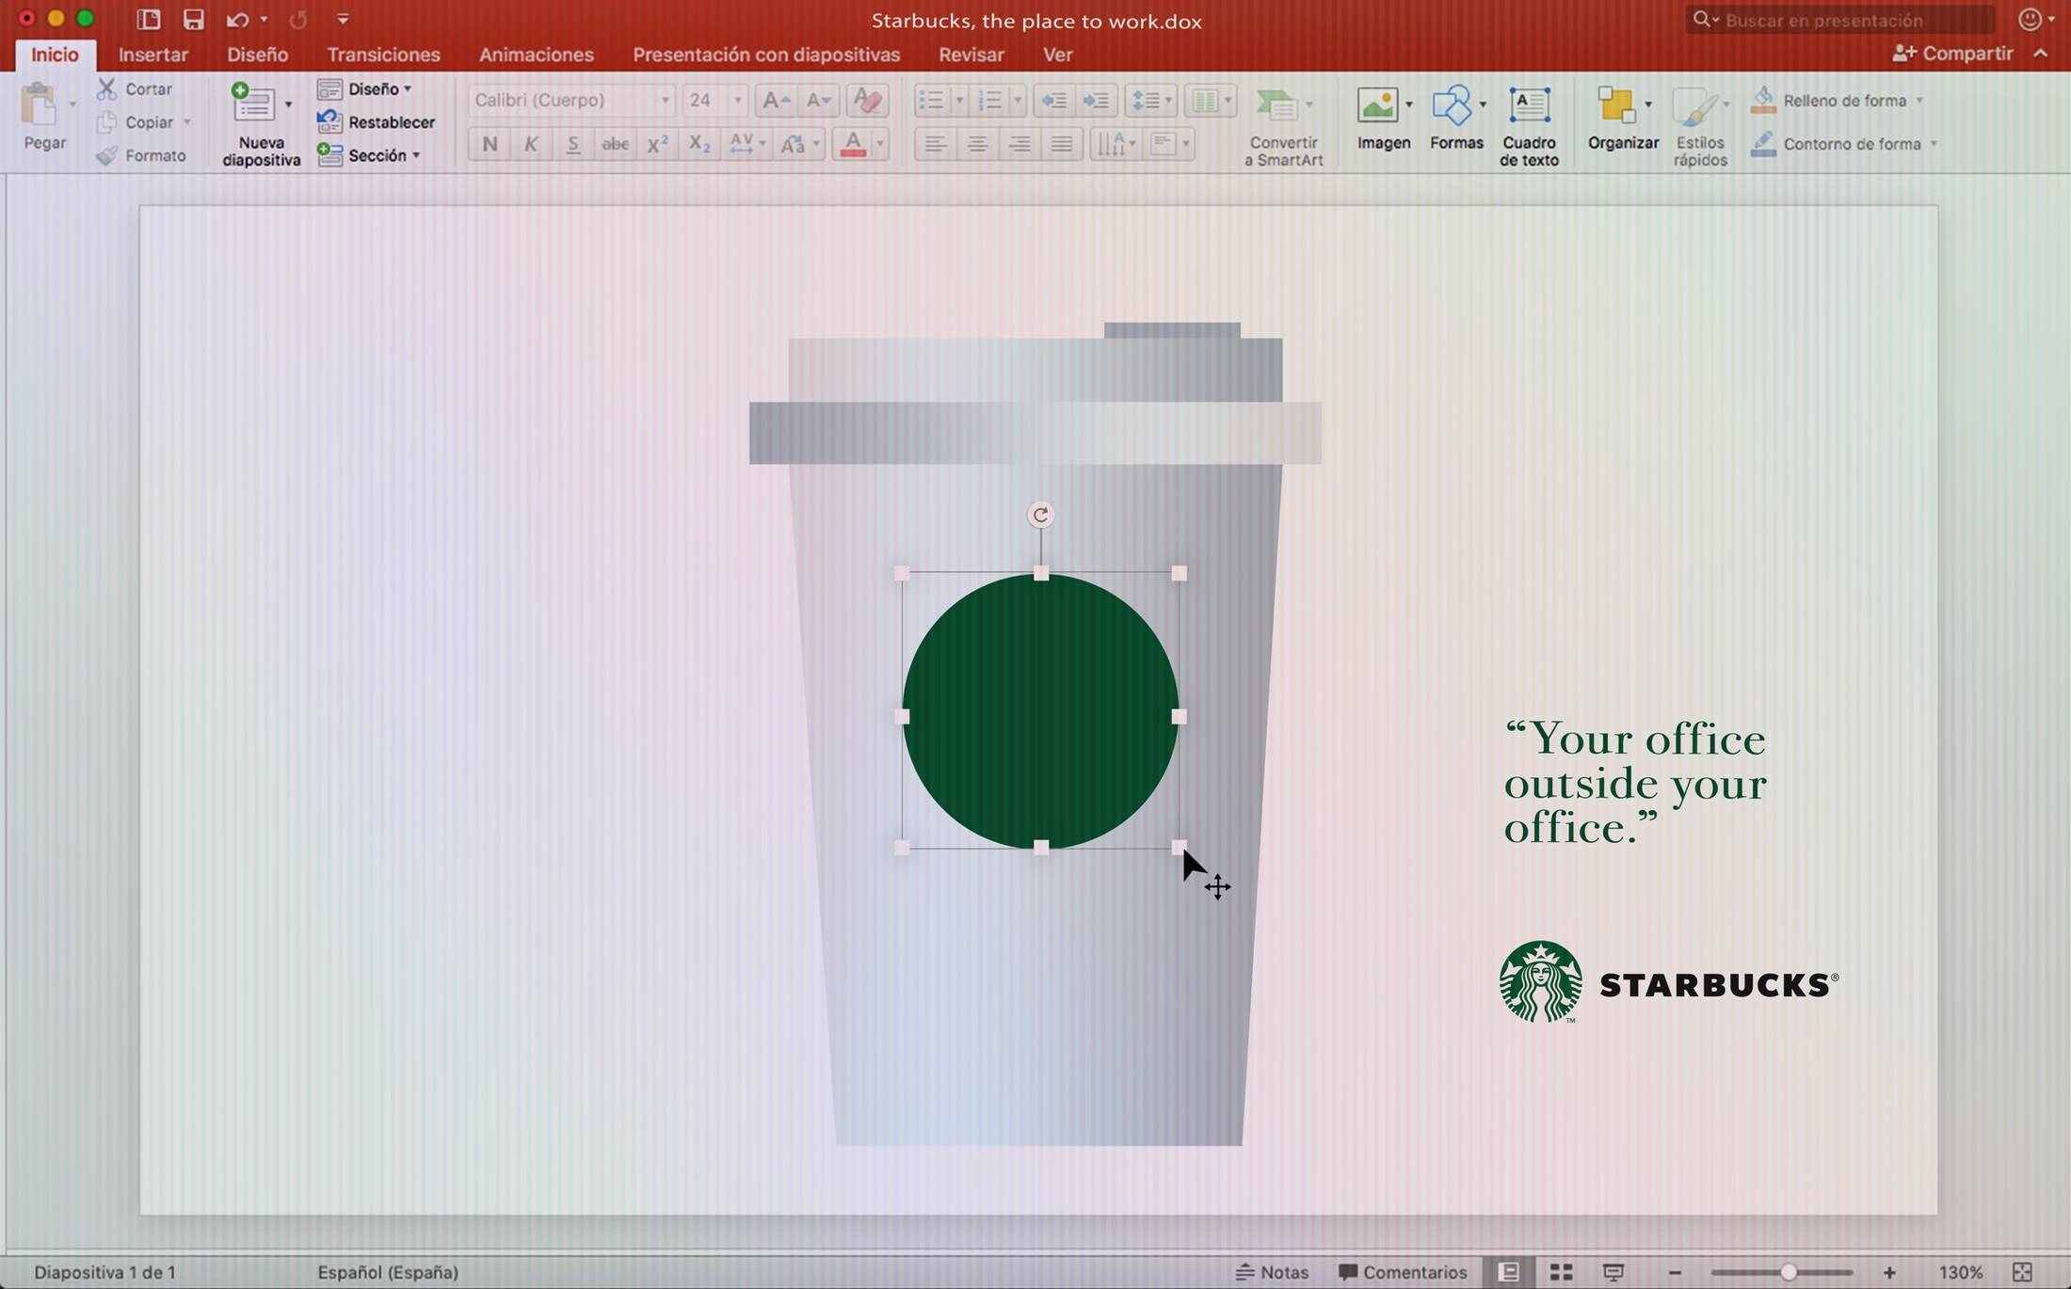The height and width of the screenshot is (1289, 2071).
Task: Click the Cuadro de texto icon
Action: point(1529,106)
